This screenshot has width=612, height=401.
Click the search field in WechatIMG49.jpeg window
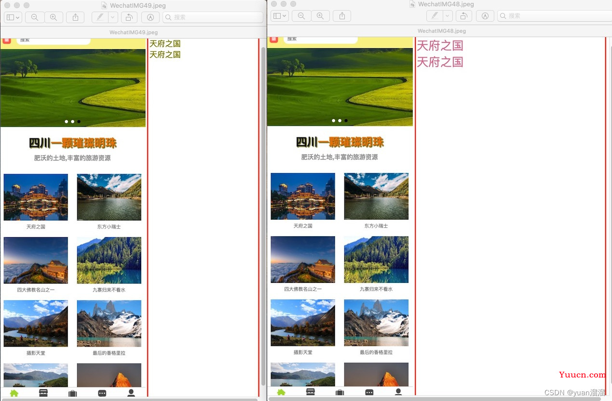click(213, 17)
